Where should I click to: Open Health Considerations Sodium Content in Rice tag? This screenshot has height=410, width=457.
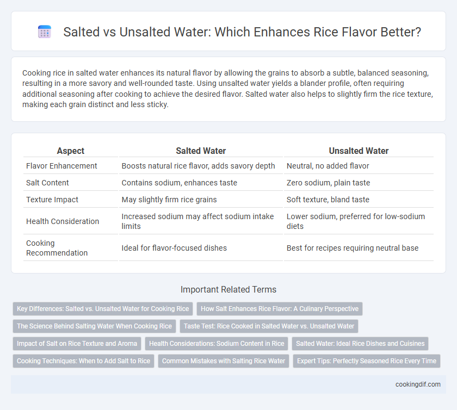point(217,344)
